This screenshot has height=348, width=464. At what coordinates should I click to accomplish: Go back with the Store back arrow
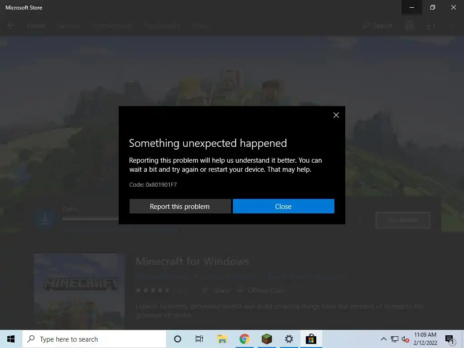pyautogui.click(x=11, y=25)
